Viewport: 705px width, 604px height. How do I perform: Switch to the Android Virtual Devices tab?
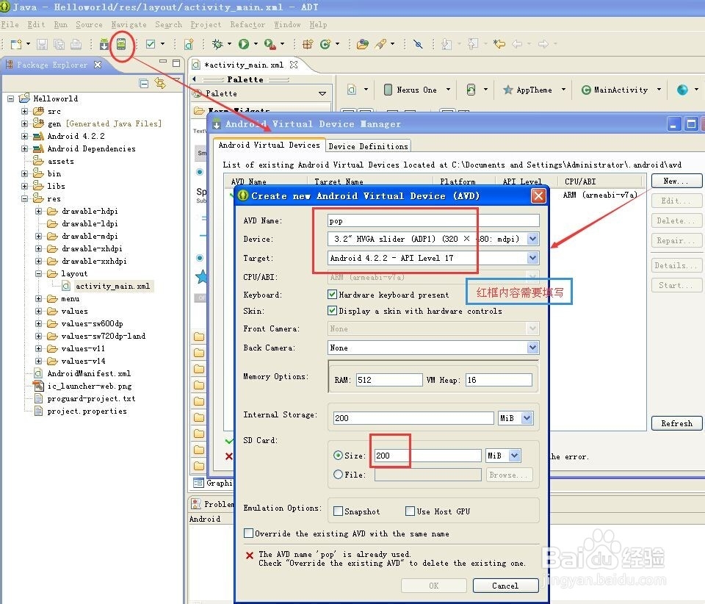click(x=269, y=145)
